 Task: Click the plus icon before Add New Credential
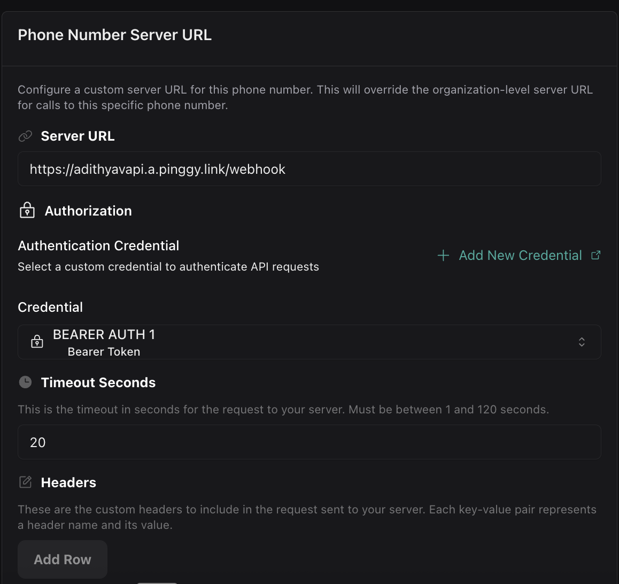pyautogui.click(x=443, y=256)
